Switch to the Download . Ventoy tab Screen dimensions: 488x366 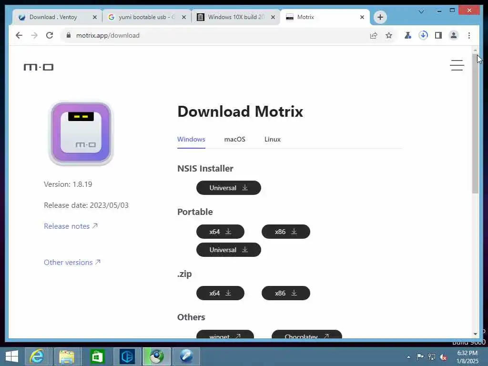[53, 17]
